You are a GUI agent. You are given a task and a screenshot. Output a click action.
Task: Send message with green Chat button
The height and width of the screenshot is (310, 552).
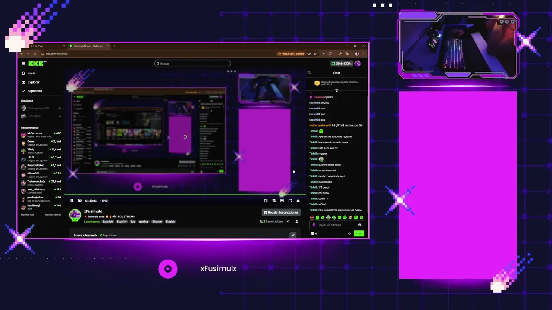359,233
